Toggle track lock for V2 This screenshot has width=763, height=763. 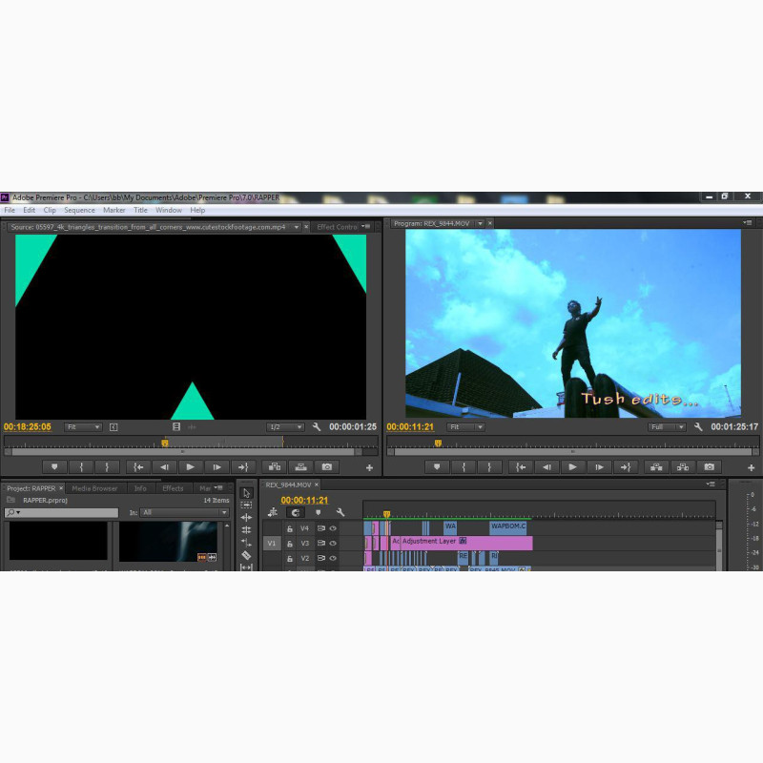click(290, 559)
